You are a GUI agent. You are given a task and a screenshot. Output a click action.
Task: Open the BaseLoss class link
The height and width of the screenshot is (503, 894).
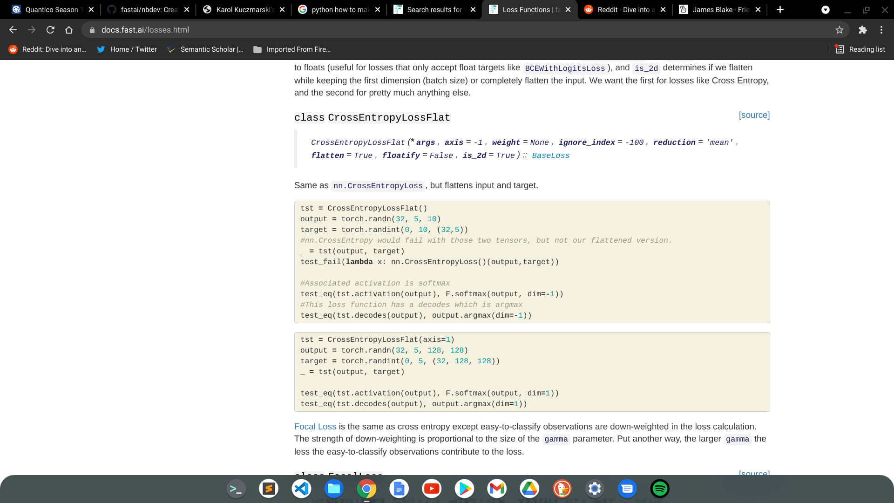pos(550,156)
